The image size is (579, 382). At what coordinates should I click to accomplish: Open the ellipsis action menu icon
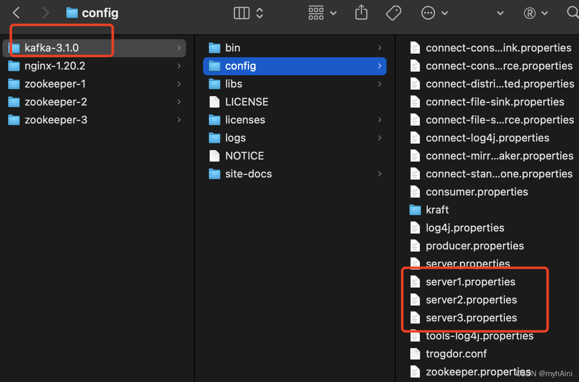428,13
